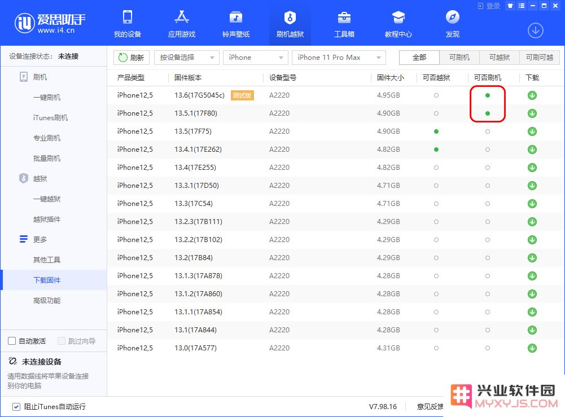This screenshot has width=565, height=417.
Task: Click the 登录 login link
Action: coord(489,6)
